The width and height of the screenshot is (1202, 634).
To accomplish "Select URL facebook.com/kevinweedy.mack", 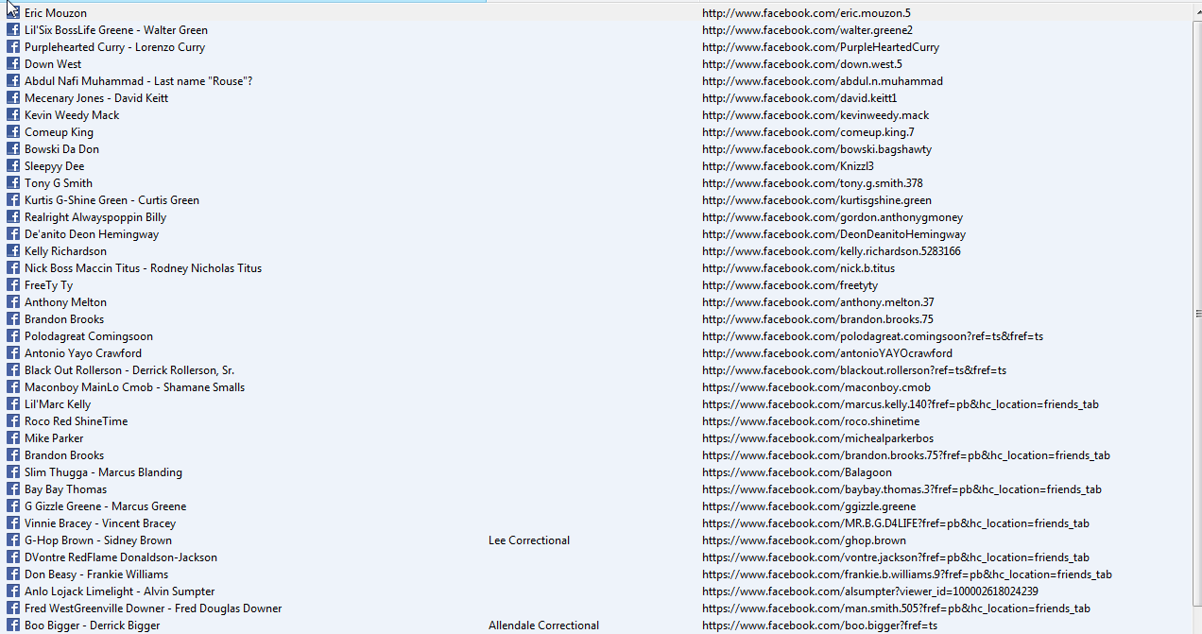I will (816, 115).
